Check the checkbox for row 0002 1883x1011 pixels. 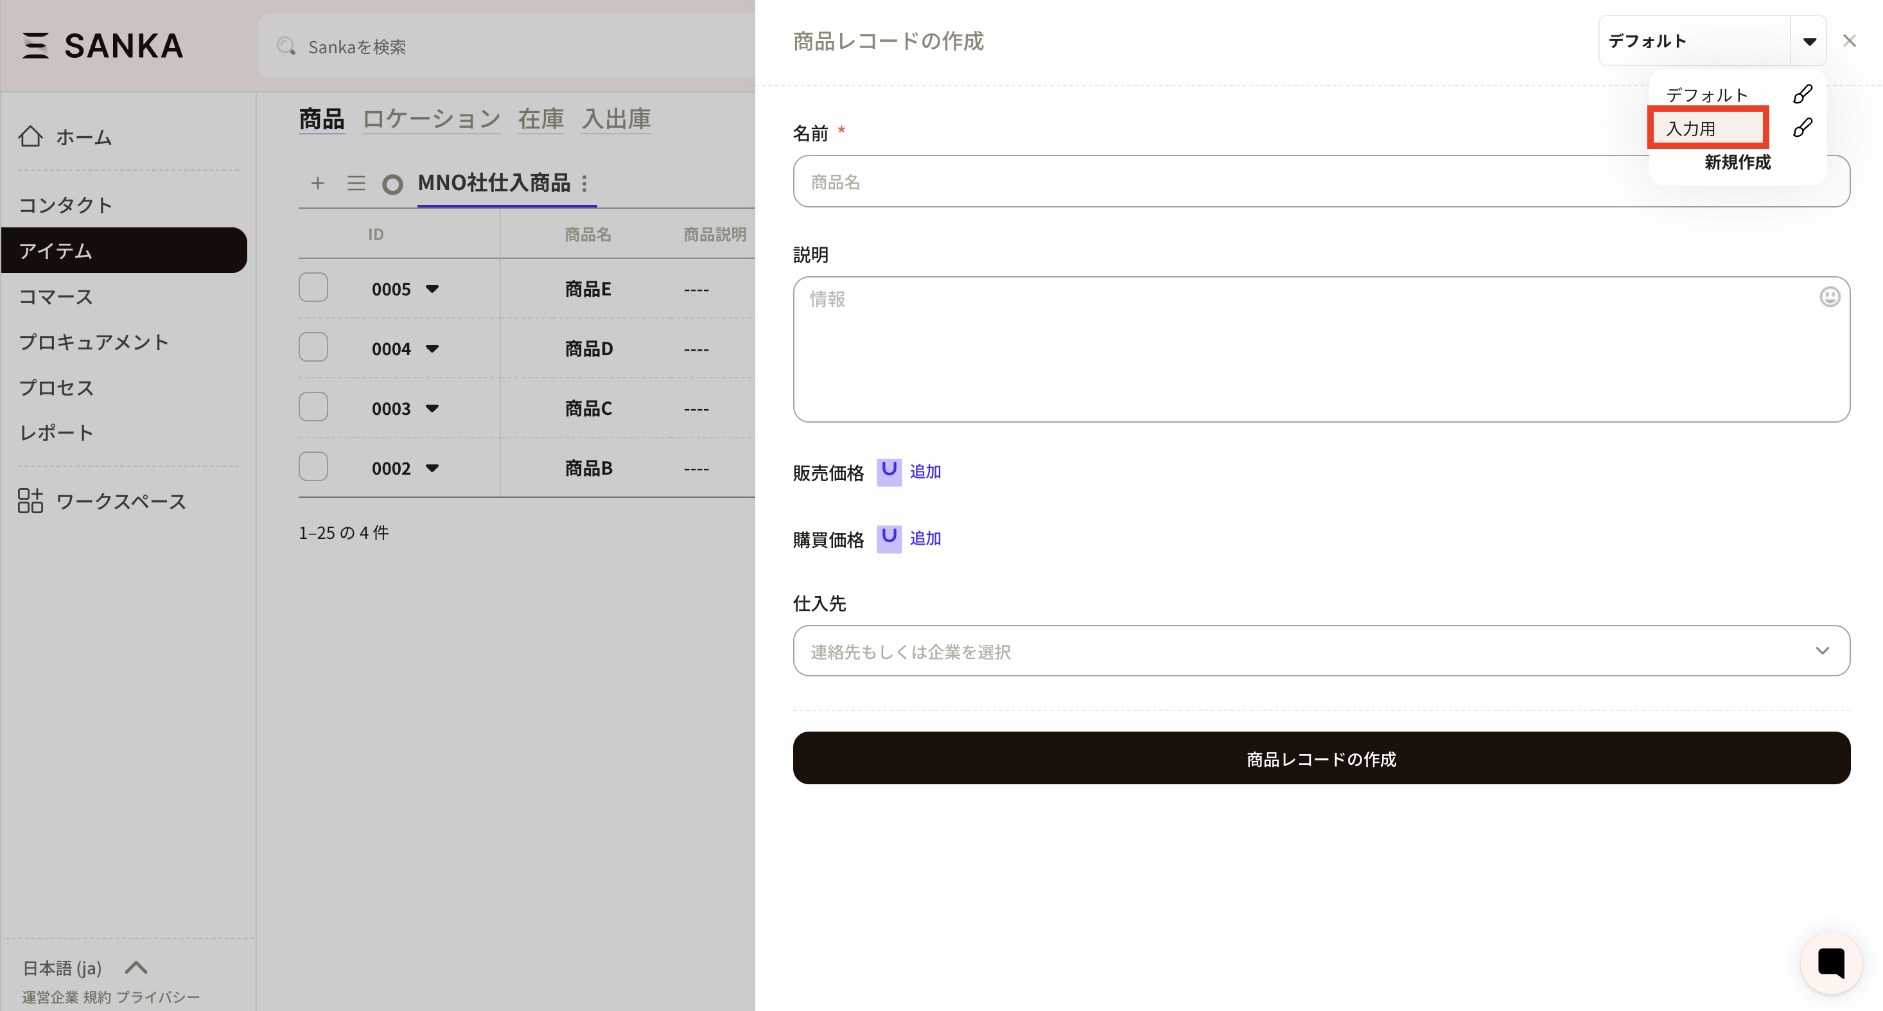pyautogui.click(x=313, y=466)
